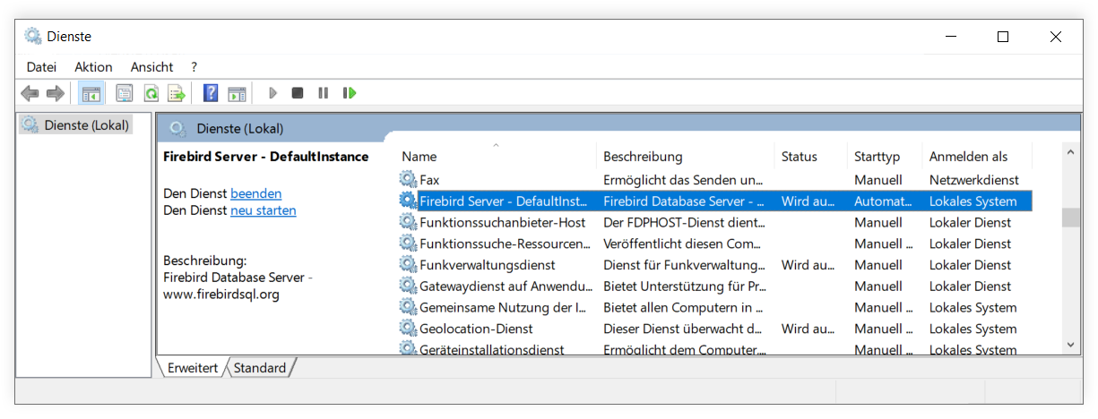The image size is (1098, 419).
Task: Sort by the Starttyp column header
Action: [886, 157]
